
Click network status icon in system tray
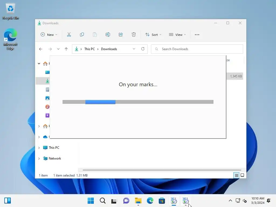tap(238, 201)
